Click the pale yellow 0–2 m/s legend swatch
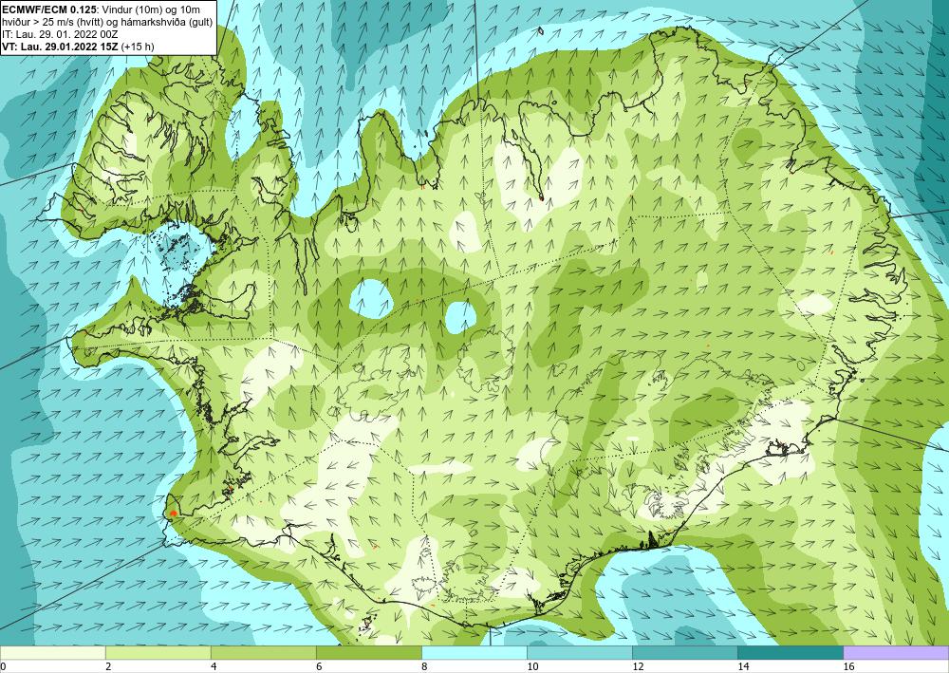This screenshot has width=949, height=673. [x=52, y=652]
